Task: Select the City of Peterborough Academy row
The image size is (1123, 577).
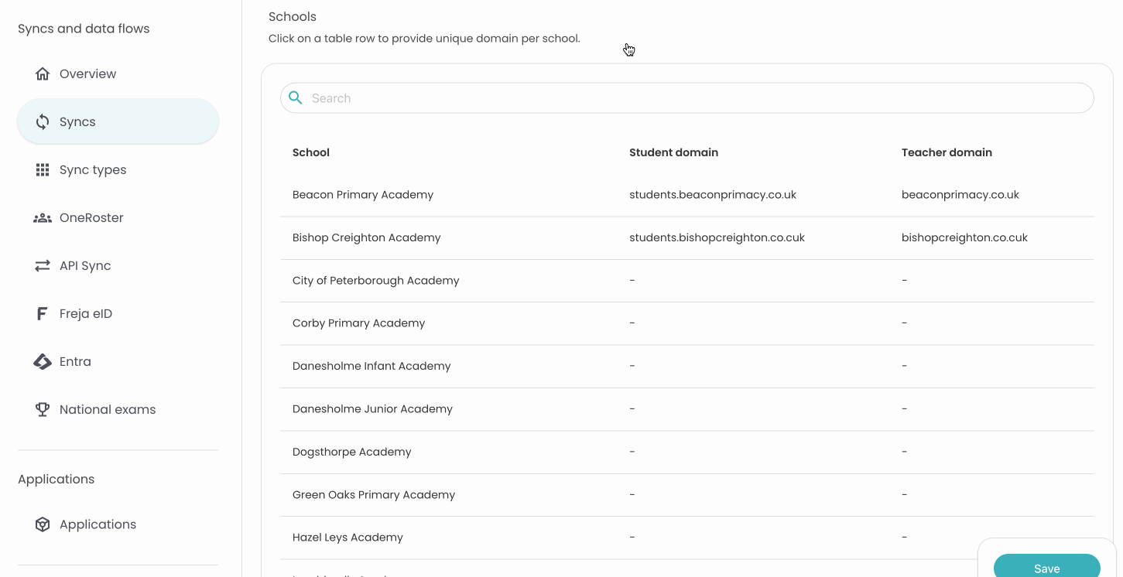Action: [x=376, y=281]
